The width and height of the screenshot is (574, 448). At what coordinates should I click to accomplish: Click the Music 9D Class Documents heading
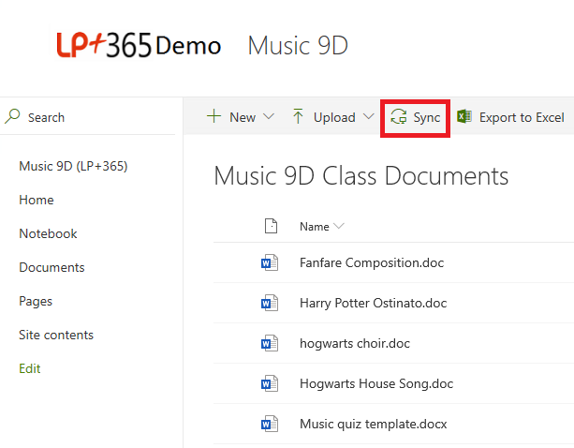click(361, 176)
